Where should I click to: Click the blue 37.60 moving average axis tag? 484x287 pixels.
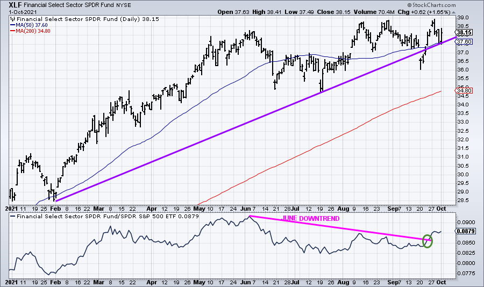click(x=464, y=42)
